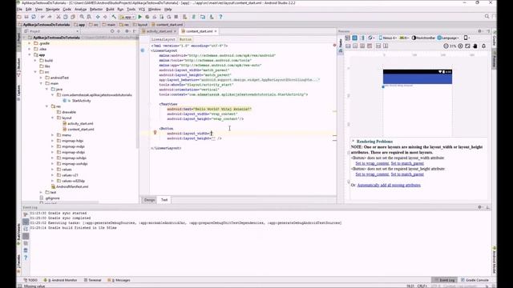513x288 pixels.
Task: Click the Search Everywhere magnifier at top right
Action: click(487, 16)
